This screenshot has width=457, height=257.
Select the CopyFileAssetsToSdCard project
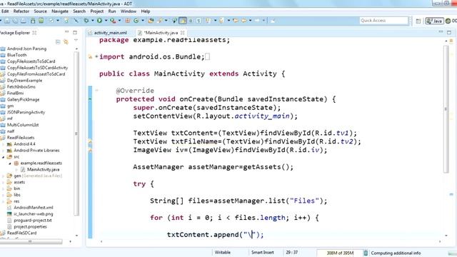point(31,61)
